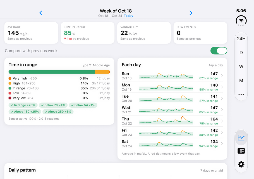Tap the Very high orange color swatch

(x=10, y=78)
